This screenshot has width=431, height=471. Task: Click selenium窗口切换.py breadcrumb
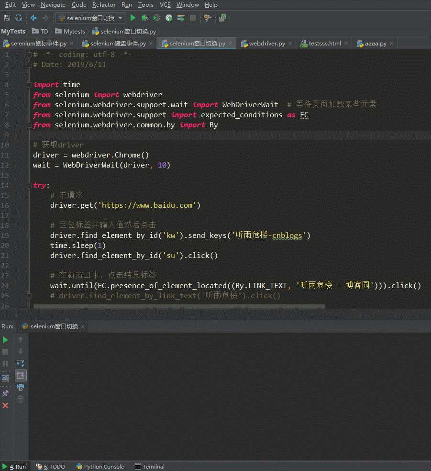[x=124, y=31]
